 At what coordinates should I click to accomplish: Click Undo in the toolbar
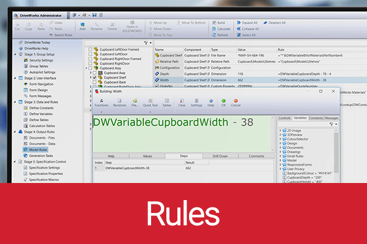pyautogui.click(x=56, y=23)
